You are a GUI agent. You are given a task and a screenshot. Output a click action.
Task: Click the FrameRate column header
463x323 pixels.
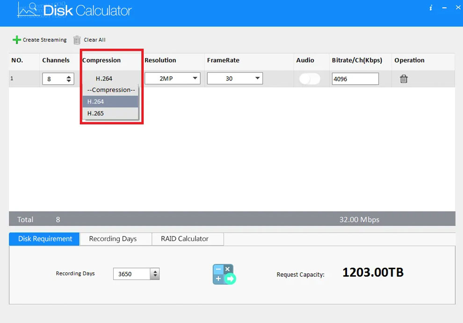[x=223, y=60]
